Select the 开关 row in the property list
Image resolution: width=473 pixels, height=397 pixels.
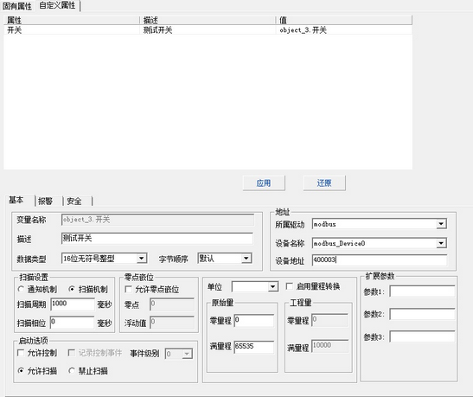click(x=208, y=30)
